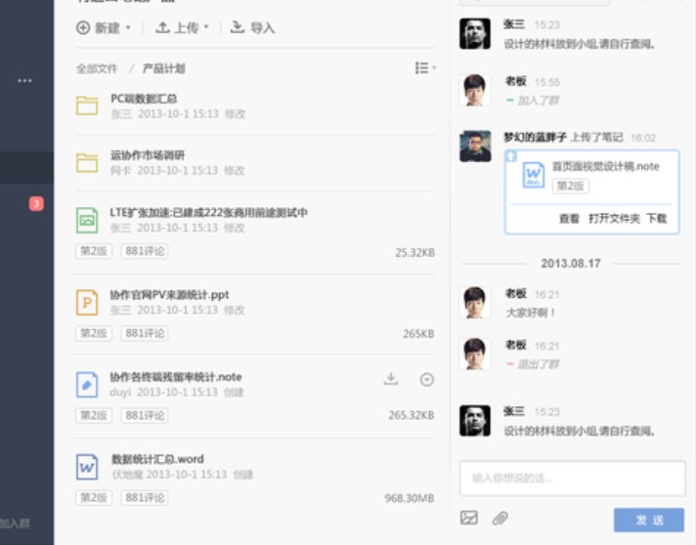The image size is (696, 545).
Task: Click the blue Word file icon for 数据统计汇总.word
Action: point(87,467)
